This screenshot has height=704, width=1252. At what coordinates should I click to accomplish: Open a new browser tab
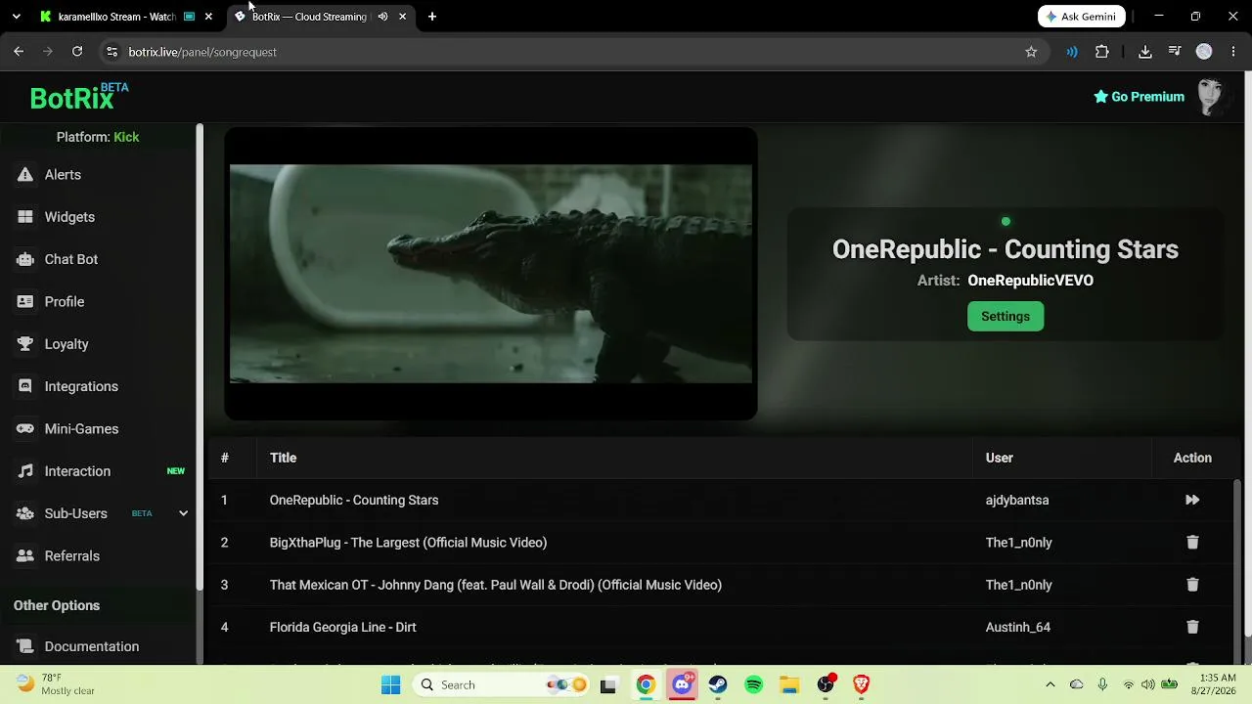[x=432, y=17]
